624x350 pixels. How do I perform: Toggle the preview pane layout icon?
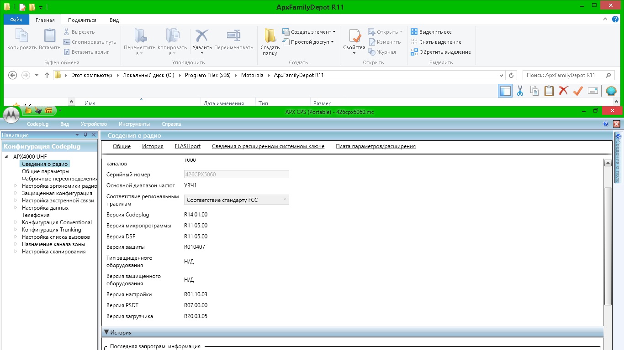click(x=505, y=91)
